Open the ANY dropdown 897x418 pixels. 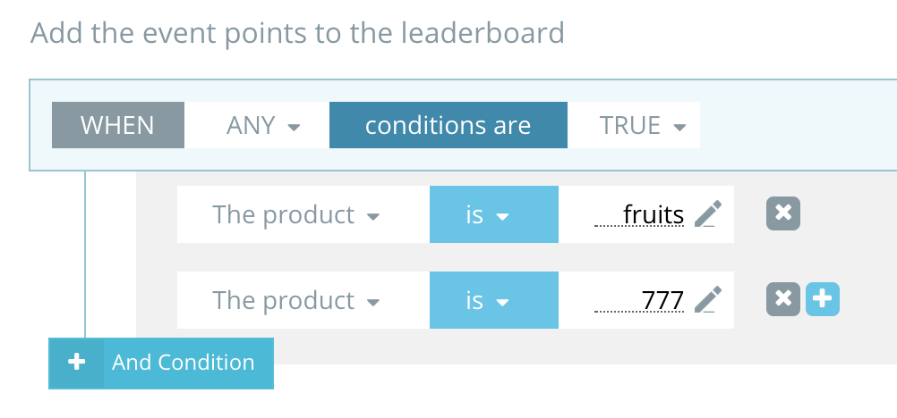262,125
